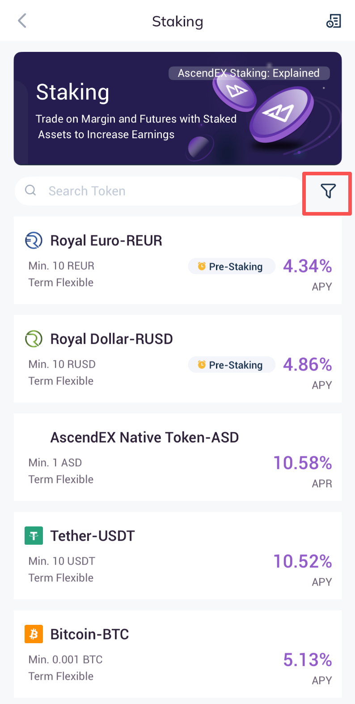Viewport: 355px width, 704px height.
Task: Tap the Royal Euro REUR logo
Action: coord(34,241)
